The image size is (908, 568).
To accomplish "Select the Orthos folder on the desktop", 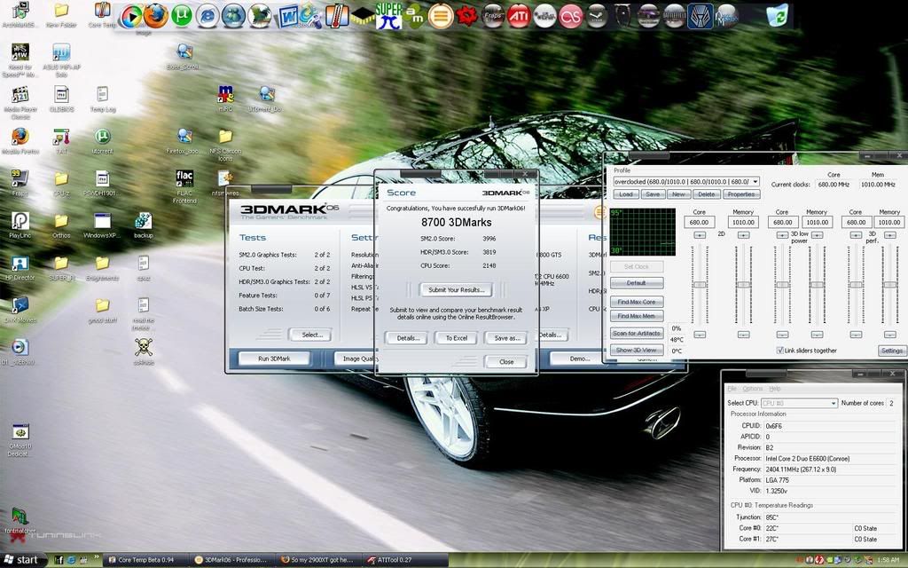I will coord(61,225).
